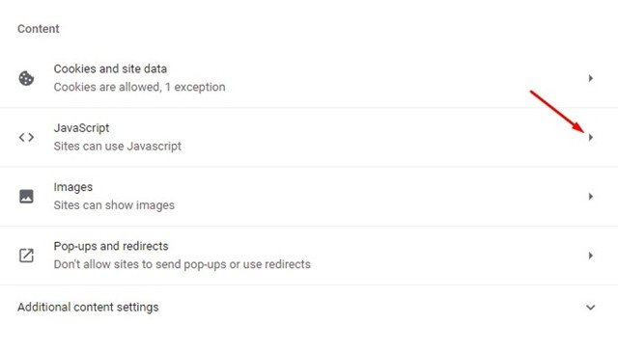This screenshot has height=351, width=618.
Task: Click the pop-ups external link icon
Action: point(26,256)
